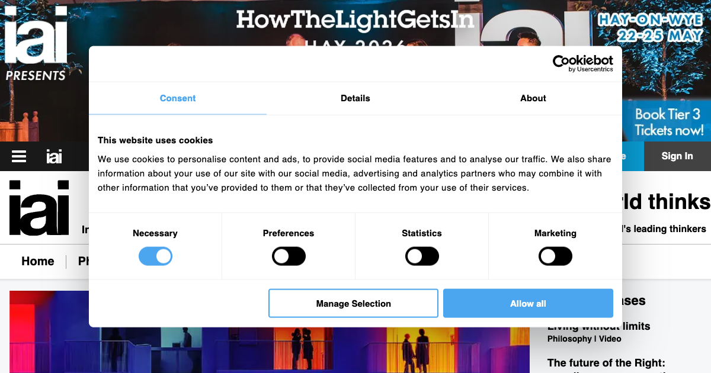The width and height of the screenshot is (711, 373).
Task: Click the Allow all button
Action: (x=528, y=303)
